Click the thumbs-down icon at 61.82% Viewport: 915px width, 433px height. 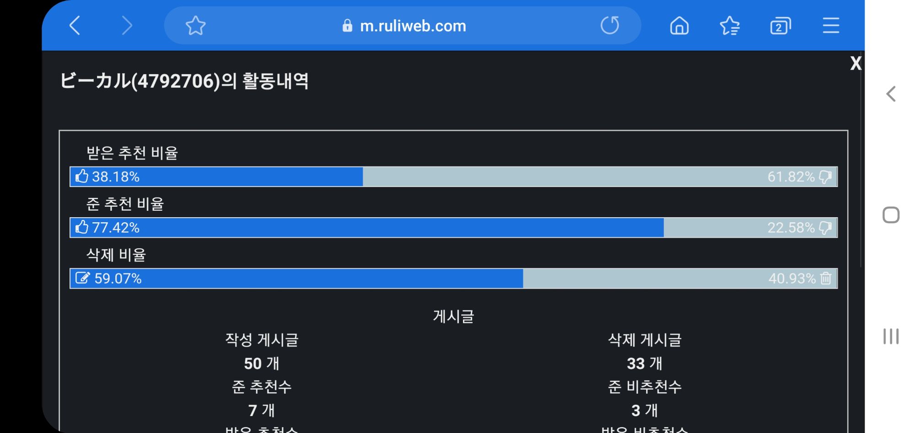pos(825,177)
